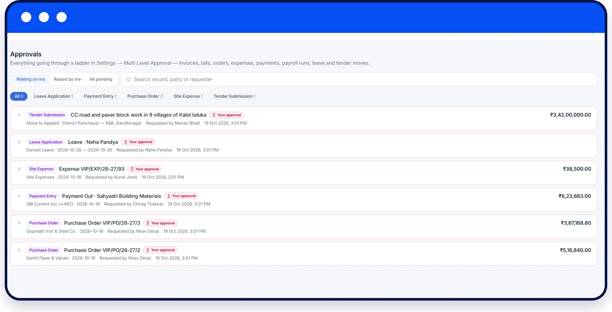The image size is (612, 312).
Task: Switch to Waiting on me tab
Action: pos(31,79)
